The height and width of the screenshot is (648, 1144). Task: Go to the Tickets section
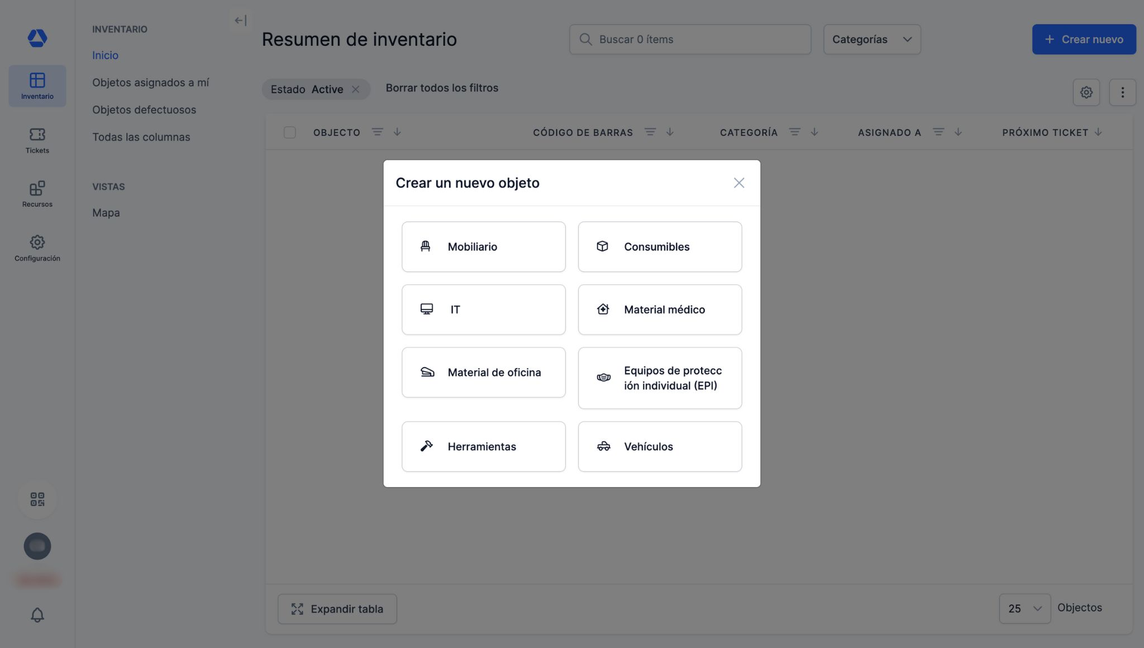[x=37, y=140]
